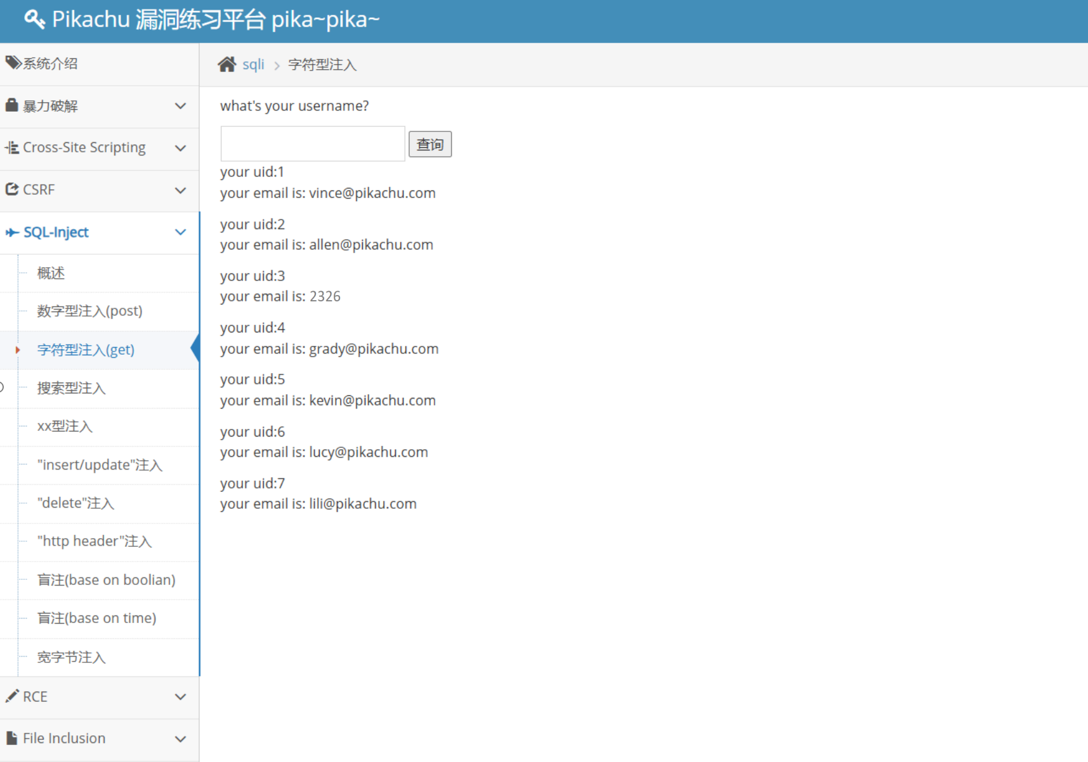Screen dimensions: 1088x762
Task: Click the allen@pikachu.com email text
Action: [371, 245]
